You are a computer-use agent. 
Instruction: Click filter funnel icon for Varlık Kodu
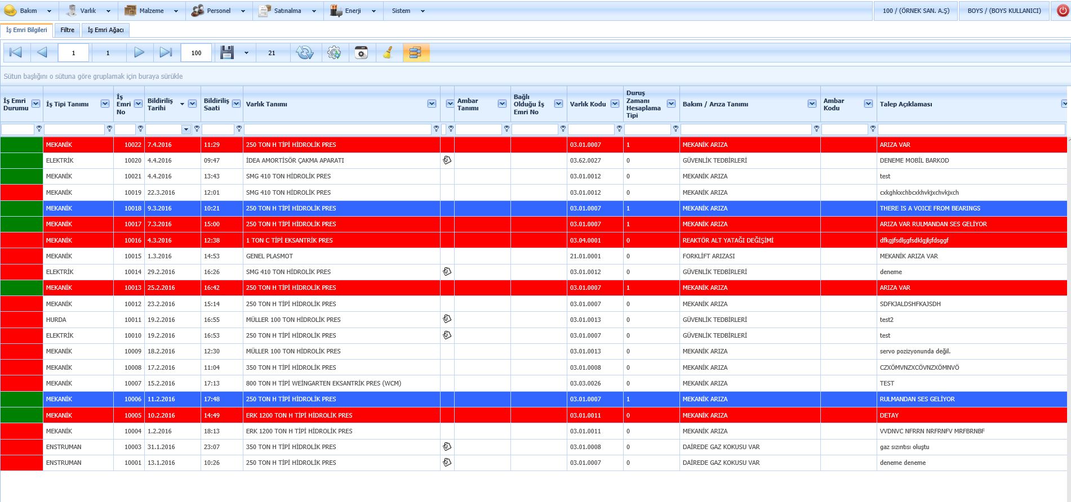coord(619,129)
